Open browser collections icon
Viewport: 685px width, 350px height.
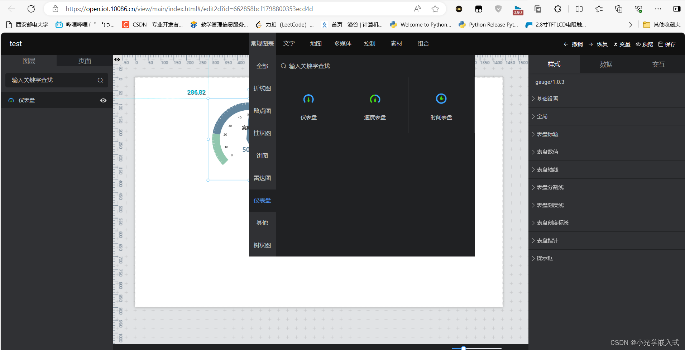click(x=619, y=9)
